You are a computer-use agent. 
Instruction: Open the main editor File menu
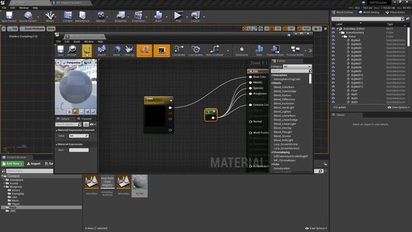5,8
